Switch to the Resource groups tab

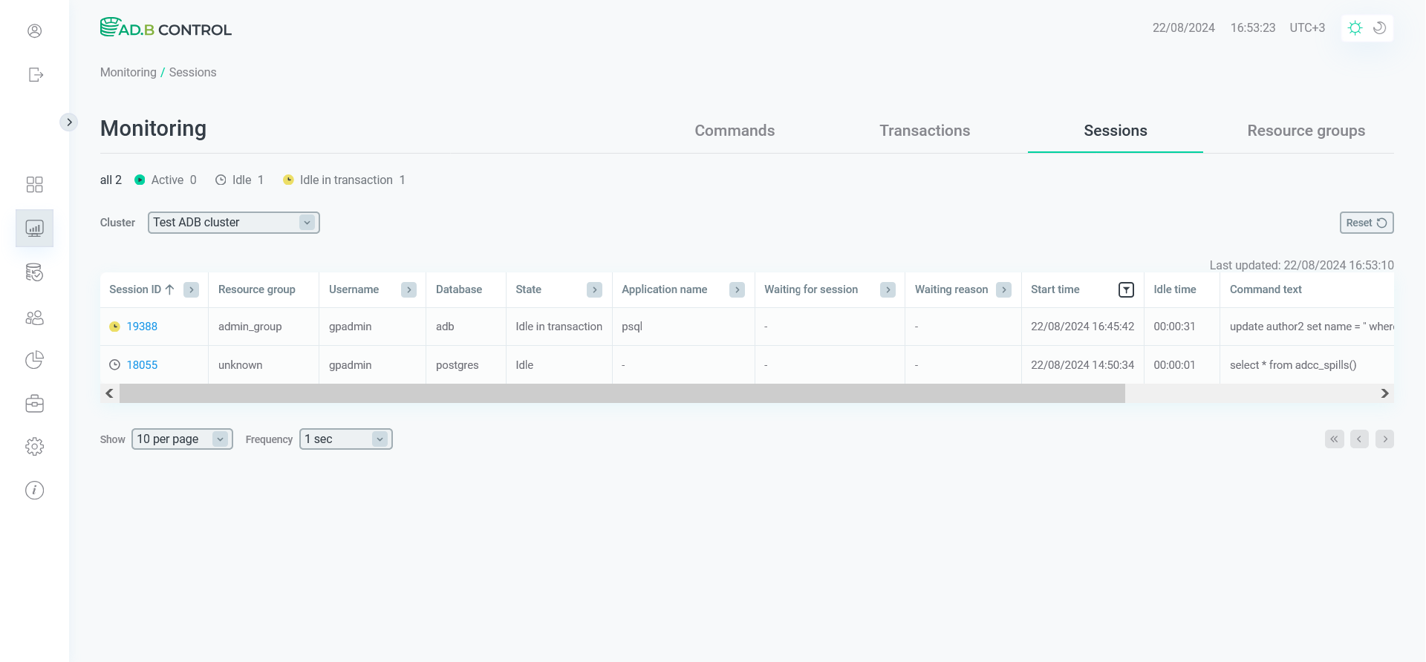pos(1306,131)
